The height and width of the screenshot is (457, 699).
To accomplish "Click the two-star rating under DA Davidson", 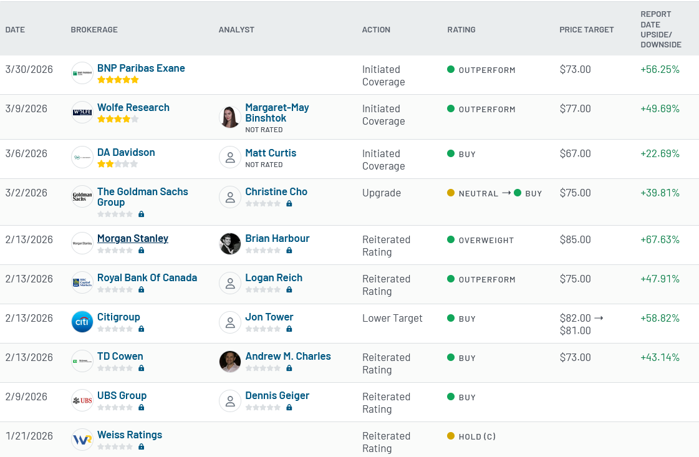I will tap(118, 164).
